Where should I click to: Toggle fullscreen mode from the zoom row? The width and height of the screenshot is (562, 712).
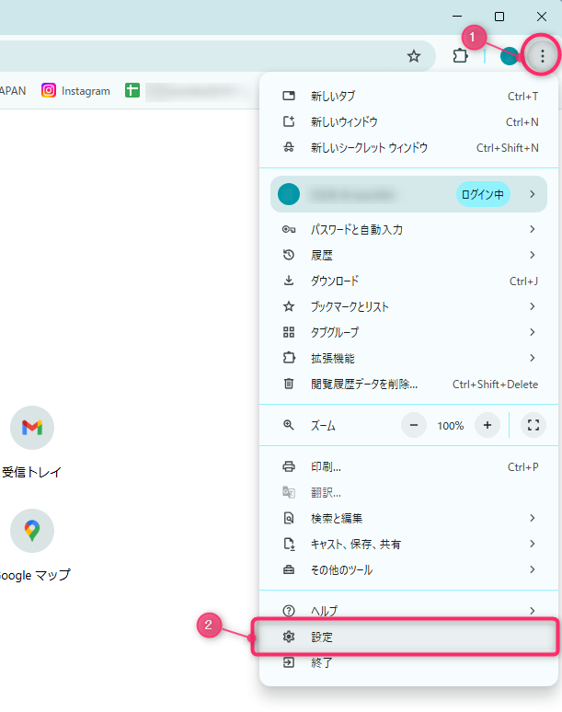(533, 425)
